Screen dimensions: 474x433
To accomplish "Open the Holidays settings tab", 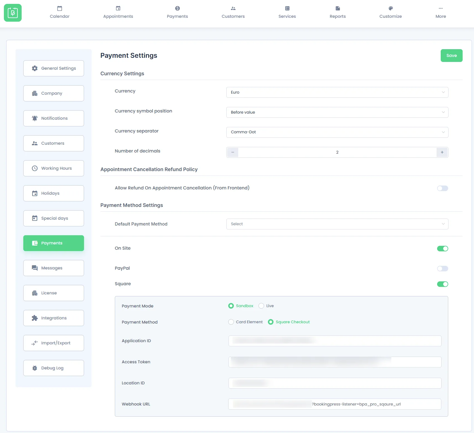I will 54,193.
